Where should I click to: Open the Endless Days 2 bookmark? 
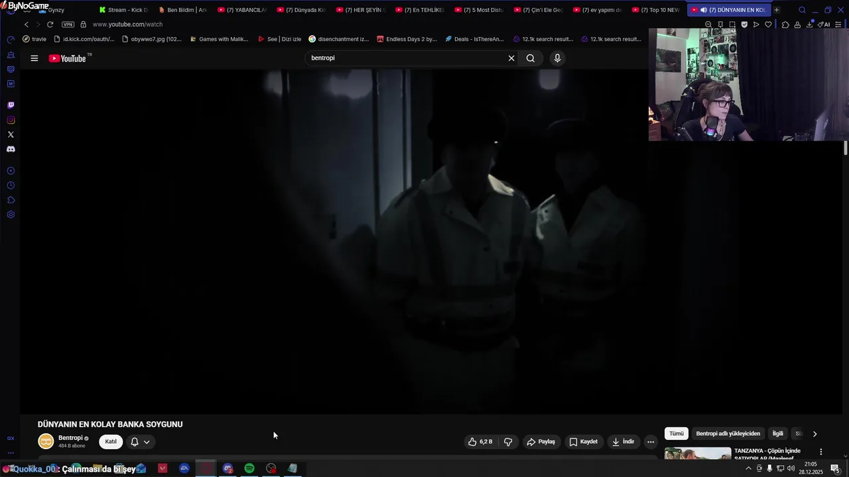pos(407,39)
